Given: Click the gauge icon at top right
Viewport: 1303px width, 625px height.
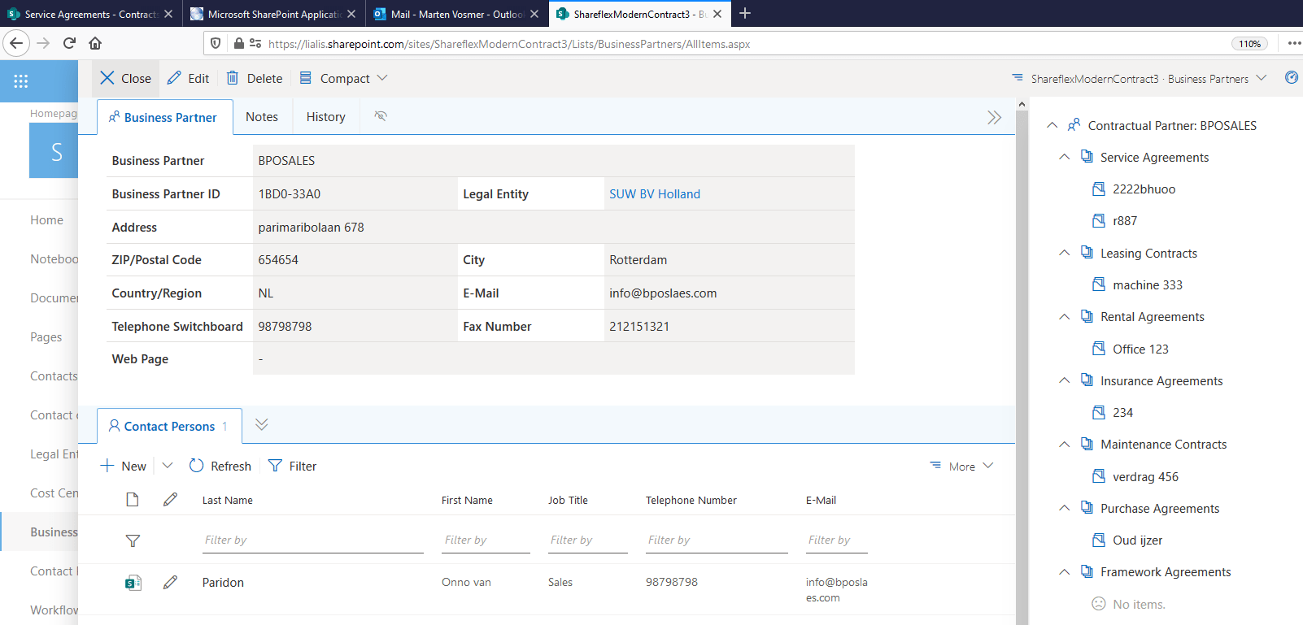Looking at the screenshot, I should [x=1291, y=77].
